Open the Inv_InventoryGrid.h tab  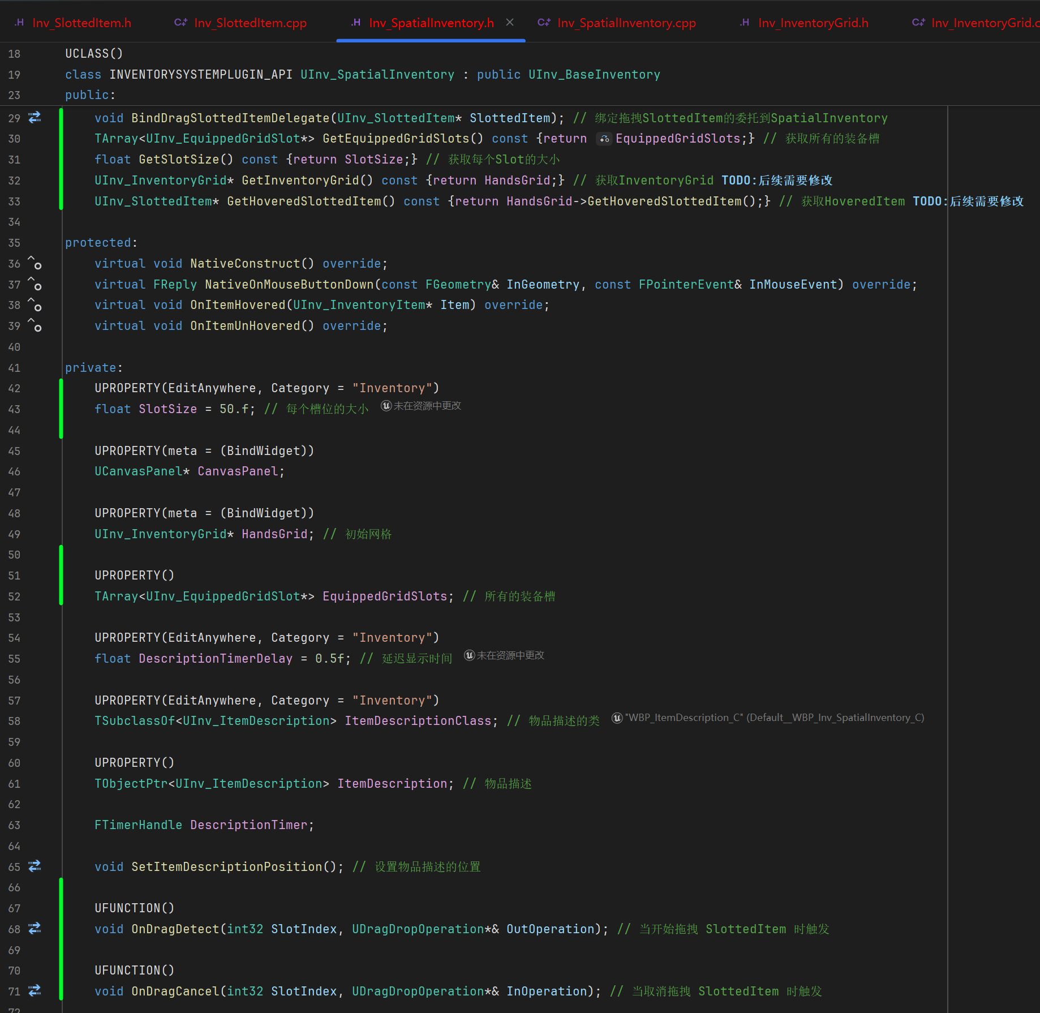pyautogui.click(x=804, y=23)
